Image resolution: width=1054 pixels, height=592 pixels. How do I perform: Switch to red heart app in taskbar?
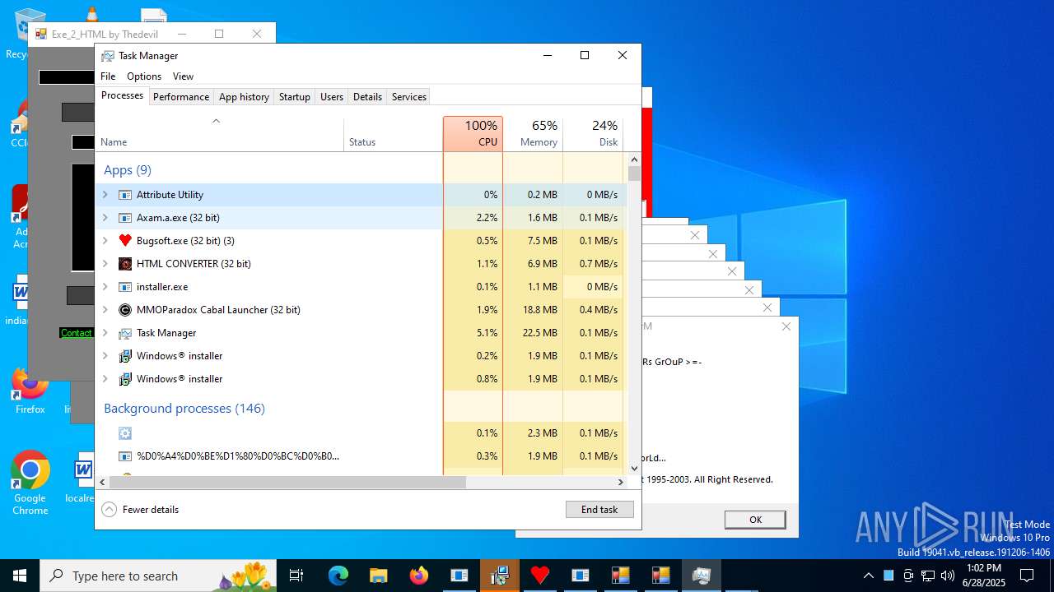click(540, 576)
